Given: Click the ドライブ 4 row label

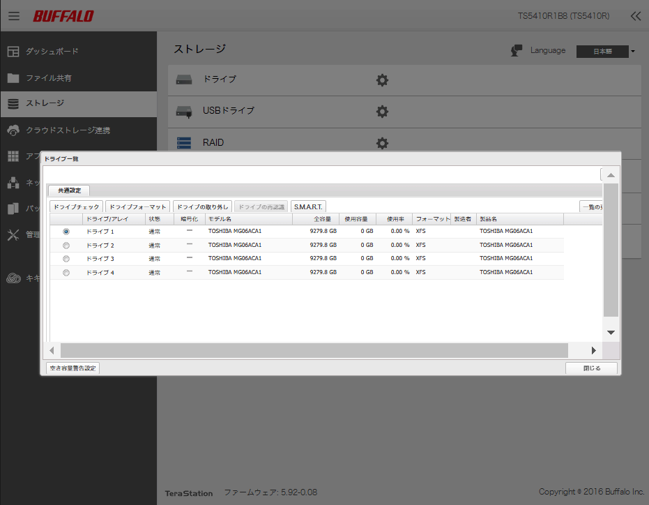Looking at the screenshot, I should coord(100,273).
